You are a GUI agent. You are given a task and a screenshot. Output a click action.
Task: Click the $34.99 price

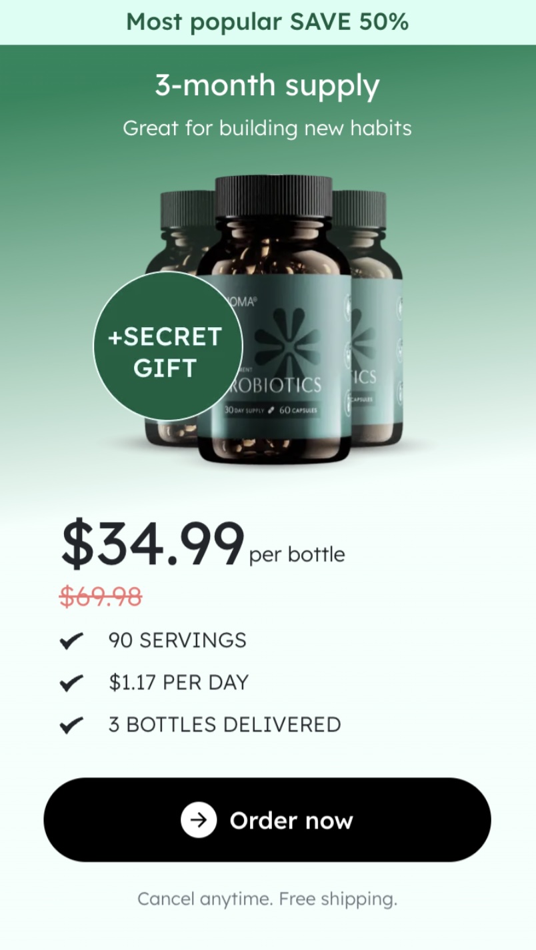[x=153, y=544]
